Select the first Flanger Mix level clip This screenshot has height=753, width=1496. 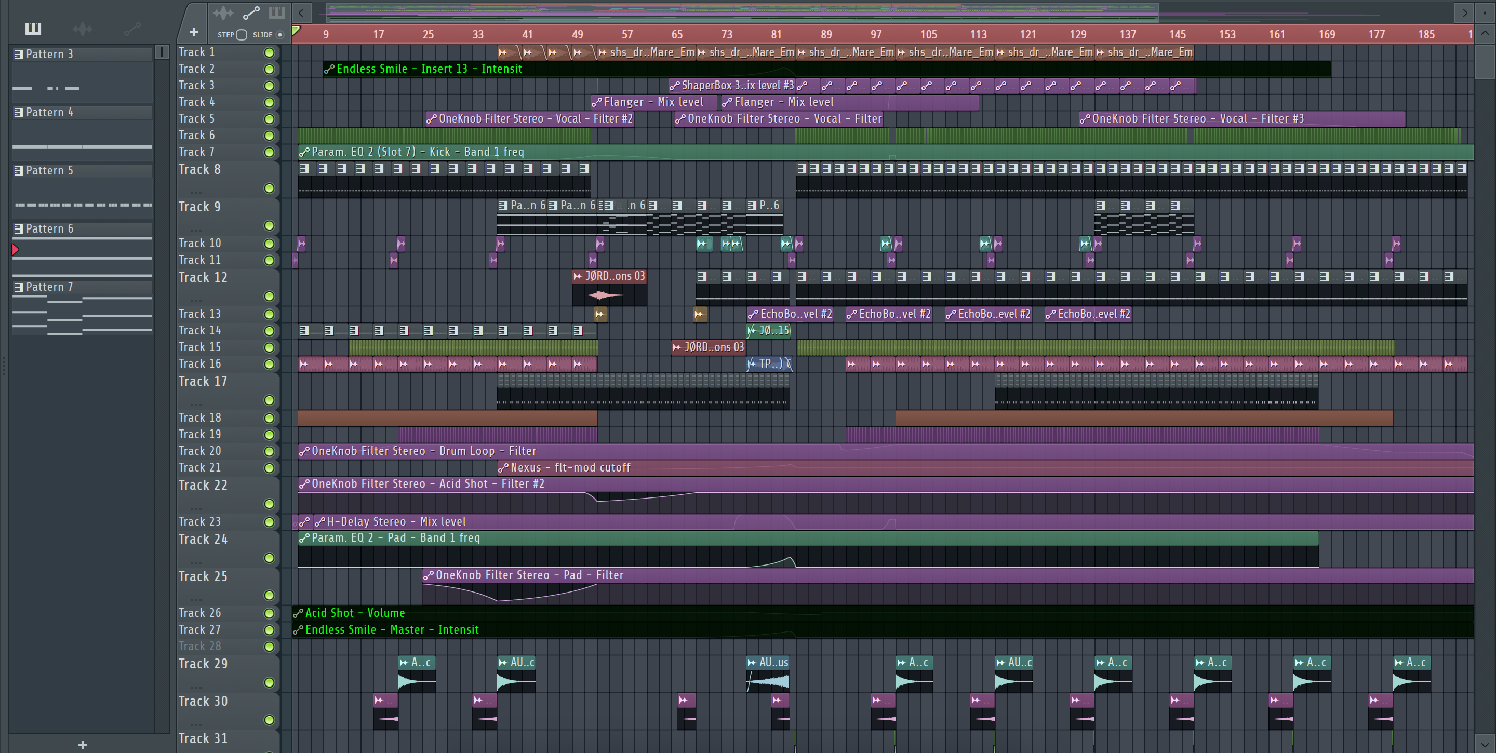pos(654,102)
